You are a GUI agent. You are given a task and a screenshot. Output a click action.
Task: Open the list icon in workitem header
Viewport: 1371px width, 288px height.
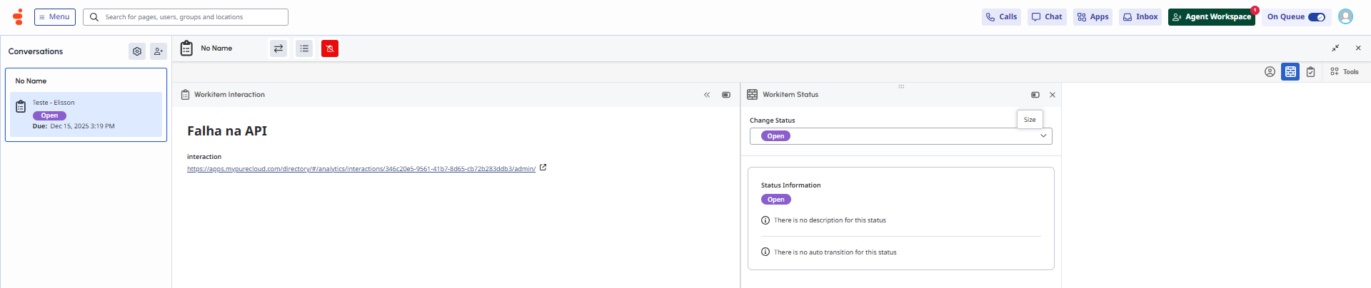pos(304,48)
